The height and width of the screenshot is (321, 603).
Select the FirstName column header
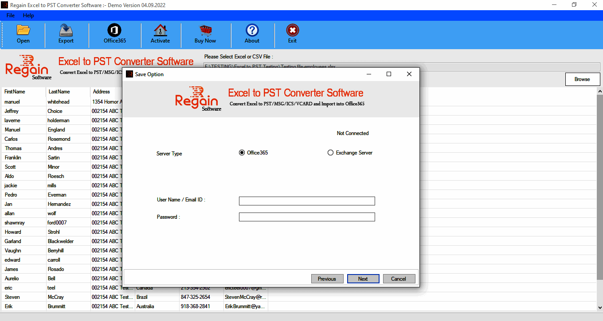point(23,92)
